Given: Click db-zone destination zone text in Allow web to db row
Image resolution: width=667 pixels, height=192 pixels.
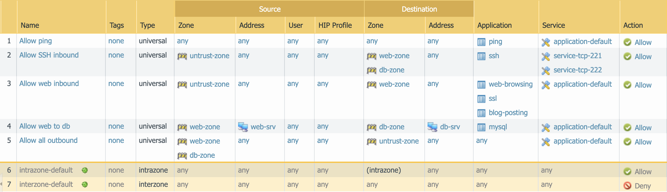Looking at the screenshot, I should (392, 127).
